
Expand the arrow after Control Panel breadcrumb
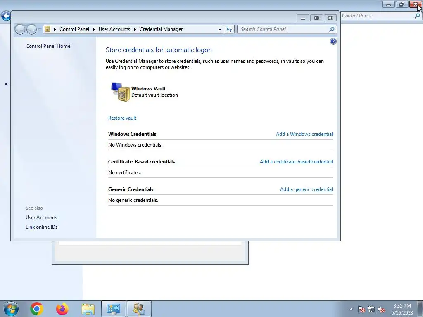[94, 29]
